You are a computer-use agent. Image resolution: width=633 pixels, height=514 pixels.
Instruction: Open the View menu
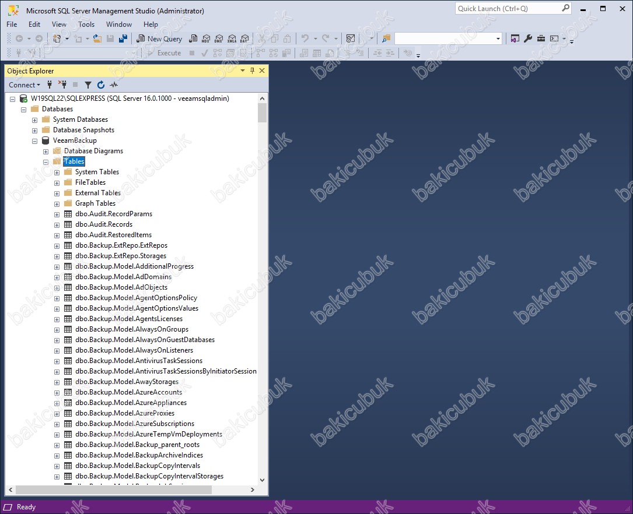pyautogui.click(x=59, y=24)
